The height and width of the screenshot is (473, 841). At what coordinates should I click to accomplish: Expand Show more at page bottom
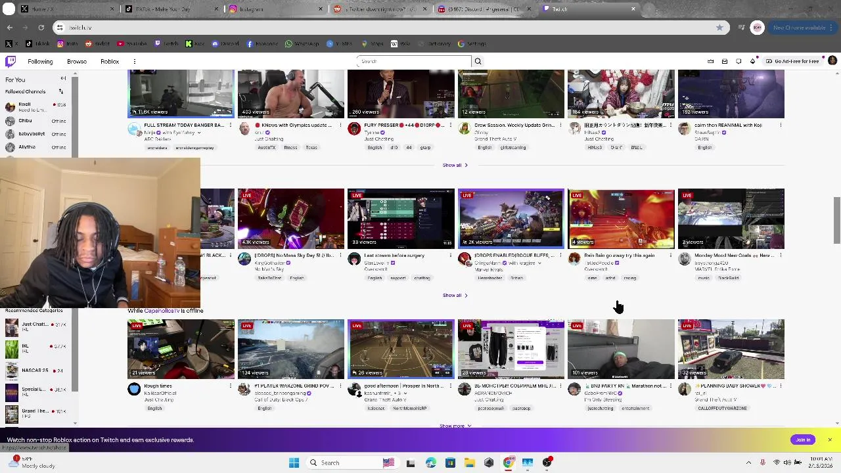pyautogui.click(x=455, y=426)
